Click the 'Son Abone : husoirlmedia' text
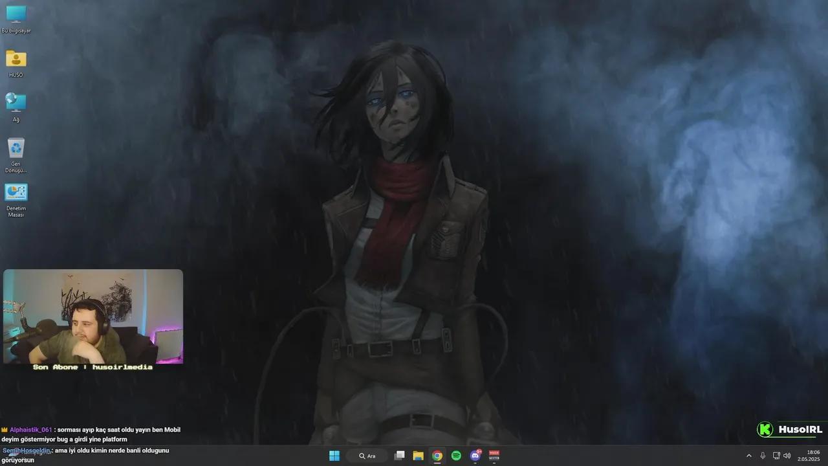 [93, 367]
